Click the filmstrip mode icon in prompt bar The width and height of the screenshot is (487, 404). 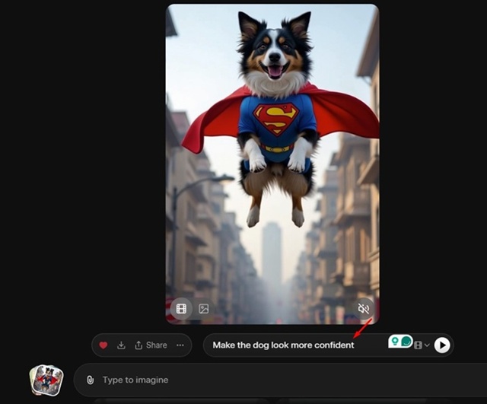(x=418, y=345)
